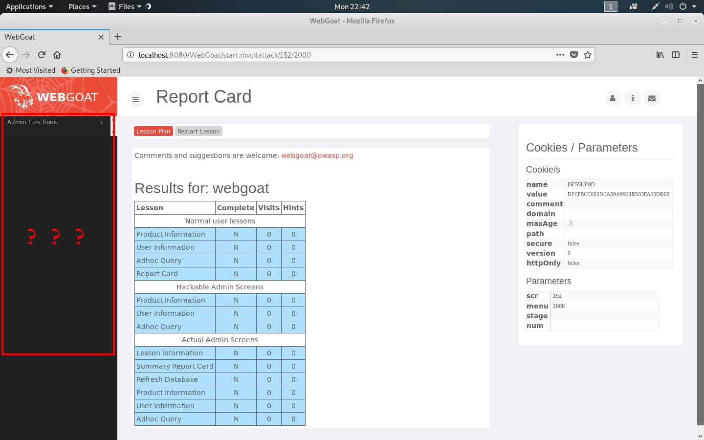704x440 pixels.
Task: Click the forward navigation arrow
Action: click(26, 55)
